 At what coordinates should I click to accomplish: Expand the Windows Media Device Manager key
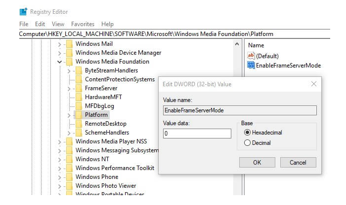59,53
